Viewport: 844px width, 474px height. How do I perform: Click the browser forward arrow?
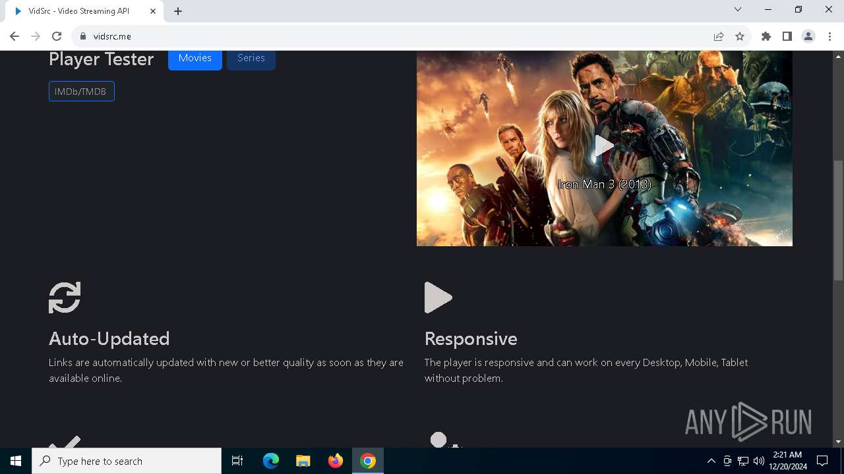36,36
